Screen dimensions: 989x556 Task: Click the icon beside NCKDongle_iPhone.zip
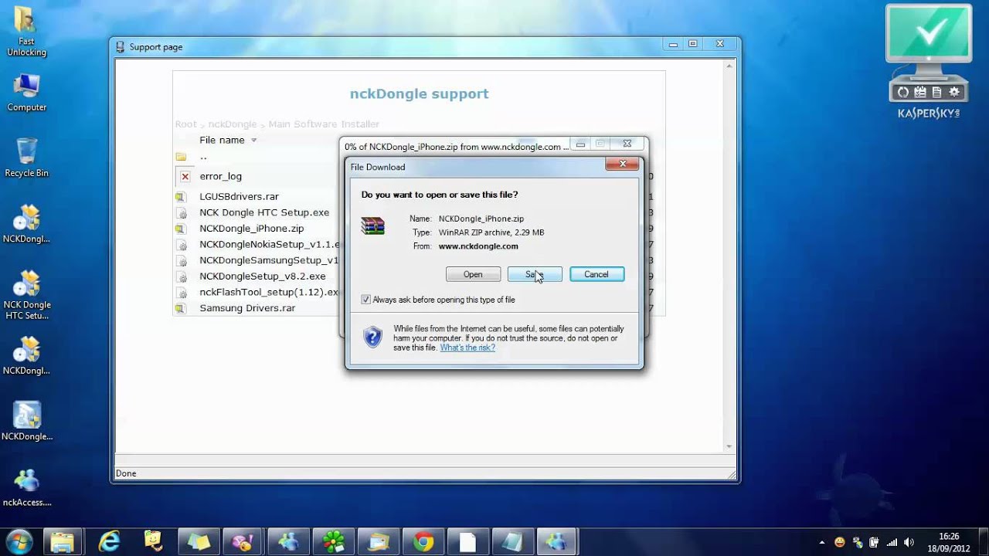pyautogui.click(x=181, y=229)
